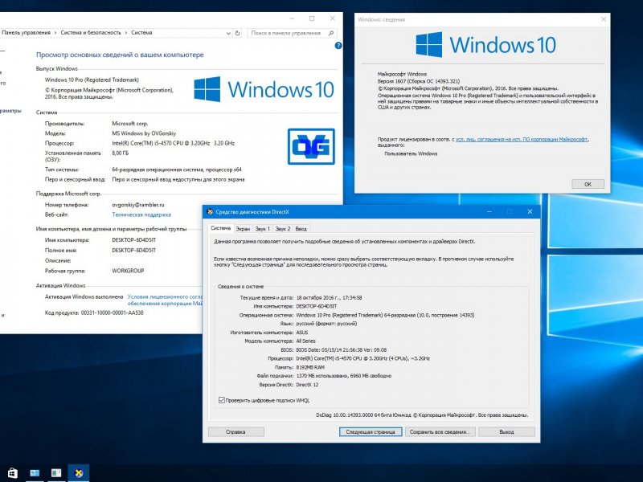The width and height of the screenshot is (643, 482).
Task: Select the ovgorskiy@rambler.ru text
Action: (x=138, y=205)
